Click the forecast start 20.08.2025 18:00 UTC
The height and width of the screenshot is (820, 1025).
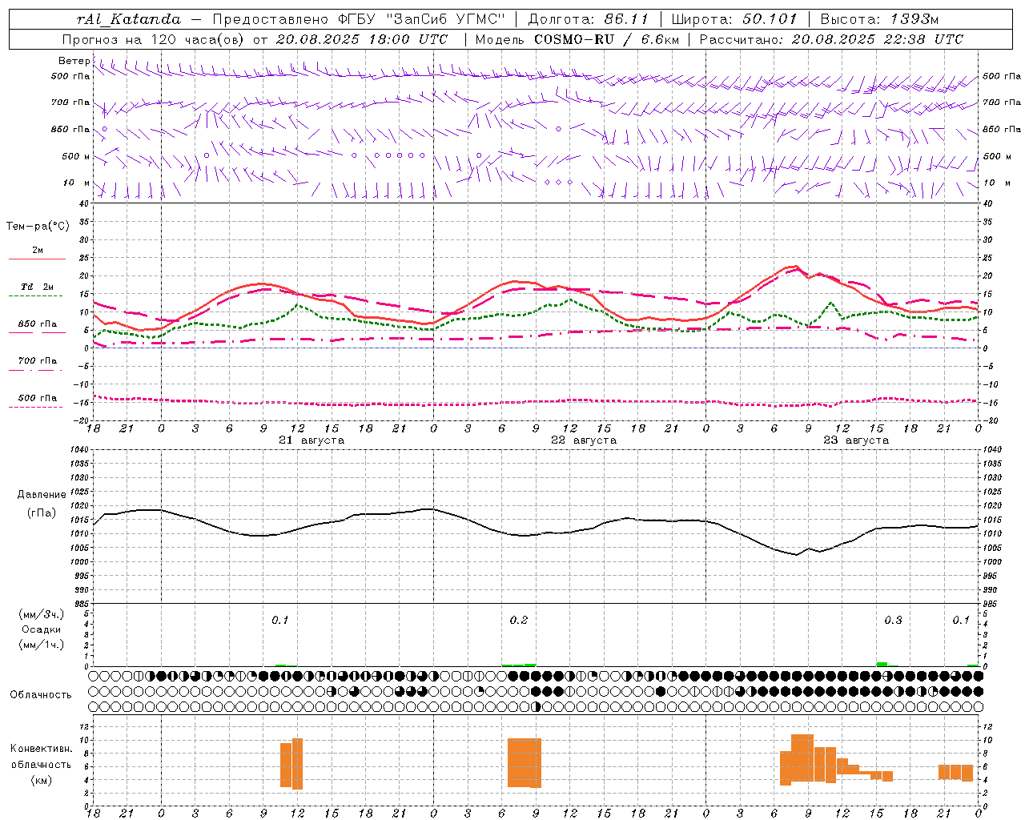coord(362,39)
